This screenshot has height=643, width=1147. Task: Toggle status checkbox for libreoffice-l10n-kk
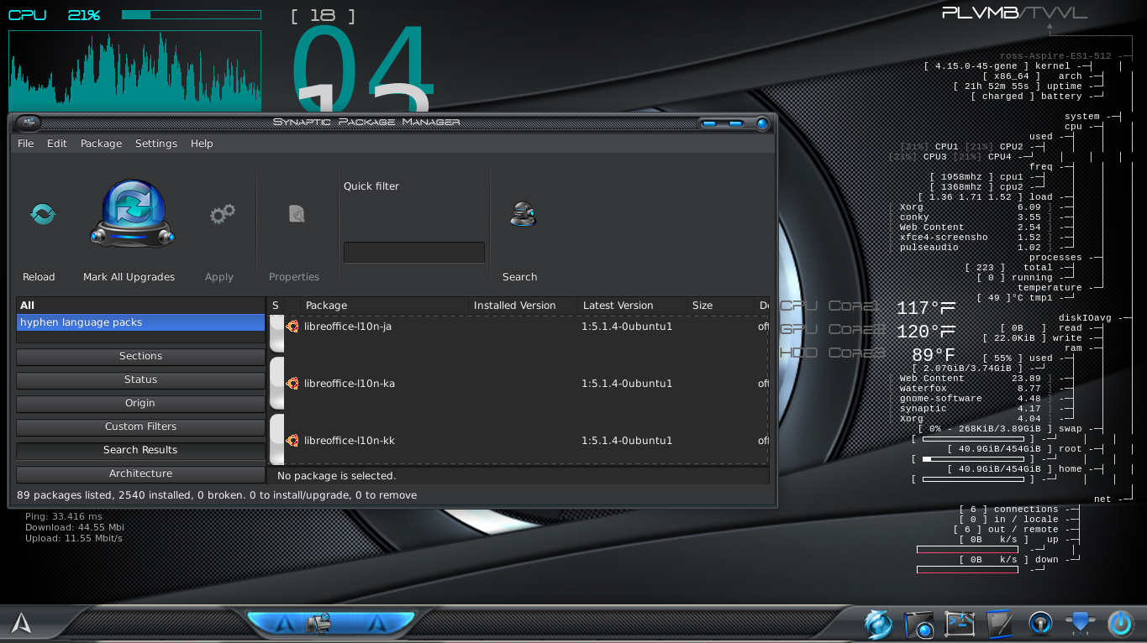tap(276, 441)
